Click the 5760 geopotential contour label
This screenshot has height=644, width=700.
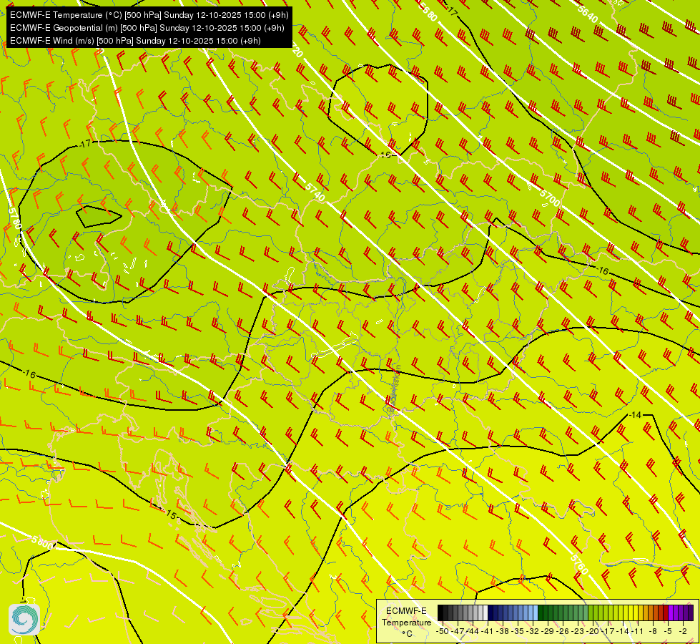point(579,565)
